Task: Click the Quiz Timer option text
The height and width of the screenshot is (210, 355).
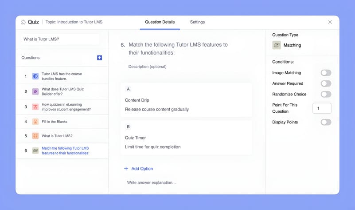Action: [135, 138]
